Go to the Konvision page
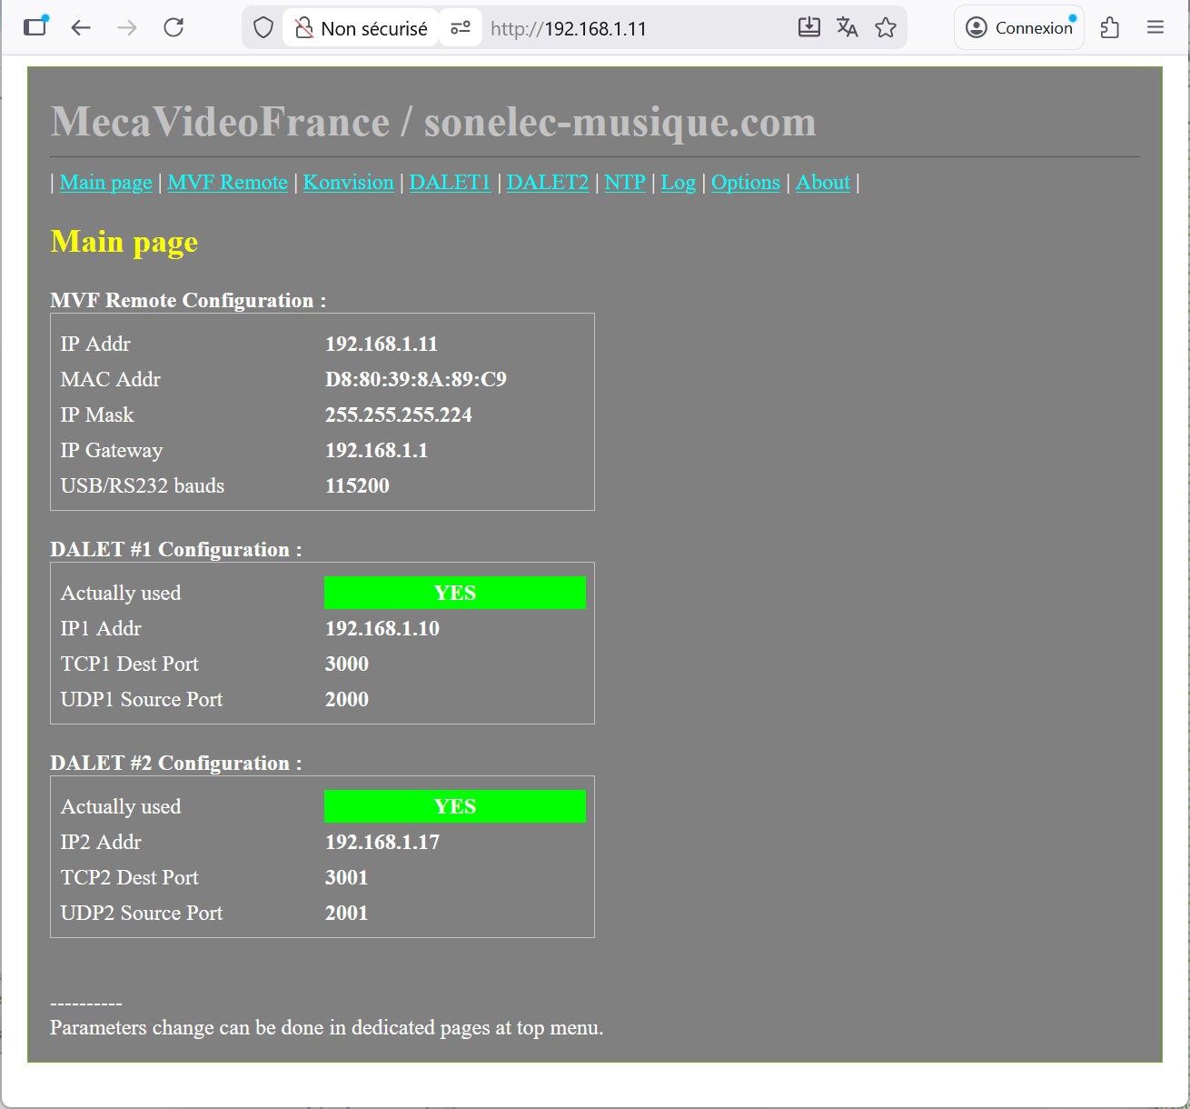Image resolution: width=1190 pixels, height=1109 pixels. 348,183
